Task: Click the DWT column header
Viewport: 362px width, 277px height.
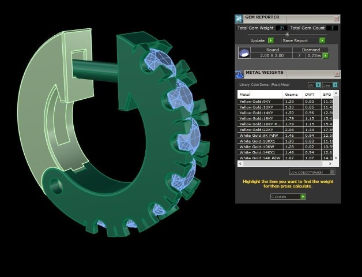Action: (x=310, y=94)
